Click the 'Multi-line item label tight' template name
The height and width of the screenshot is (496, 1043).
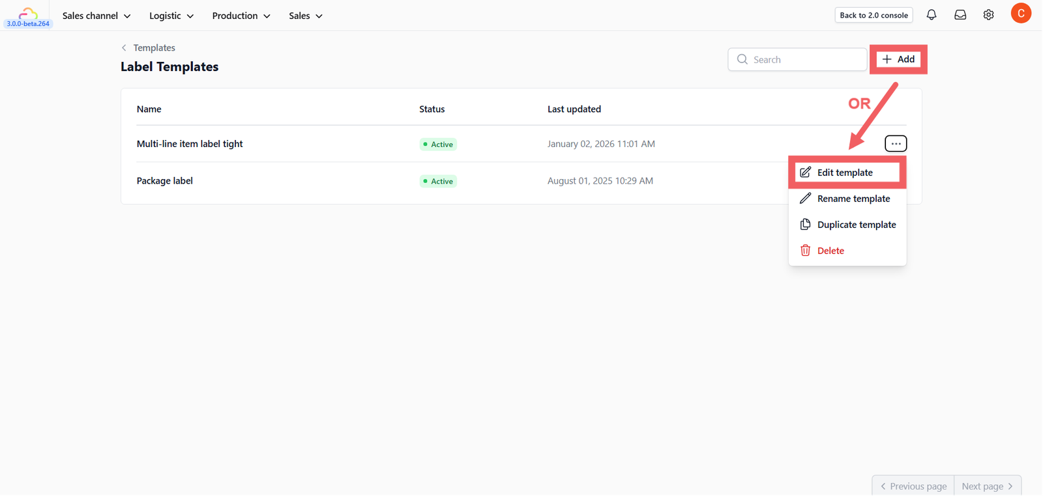190,144
